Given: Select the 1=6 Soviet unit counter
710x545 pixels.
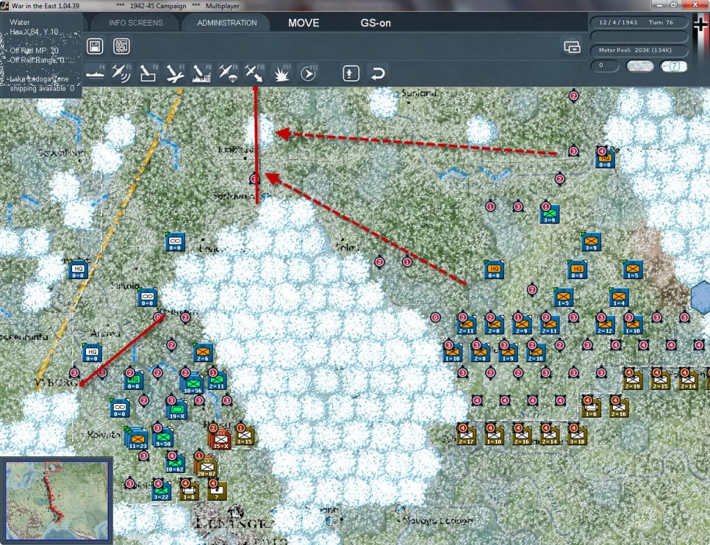Looking at the screenshot, I should pyautogui.click(x=591, y=407).
